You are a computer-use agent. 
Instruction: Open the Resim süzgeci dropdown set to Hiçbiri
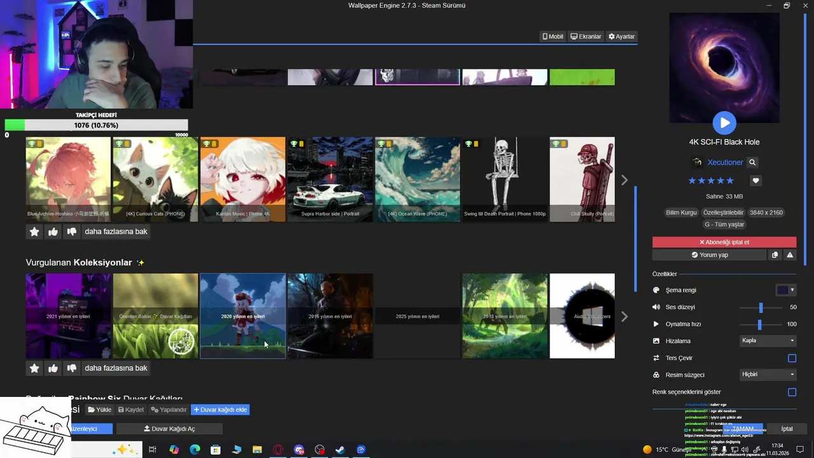point(768,375)
